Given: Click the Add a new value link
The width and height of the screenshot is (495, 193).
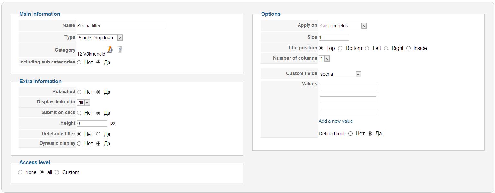Looking at the screenshot, I should click(x=336, y=121).
